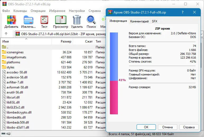Click the avcodec-58.dll file icon
The width and height of the screenshot is (204, 137).
point(4,72)
